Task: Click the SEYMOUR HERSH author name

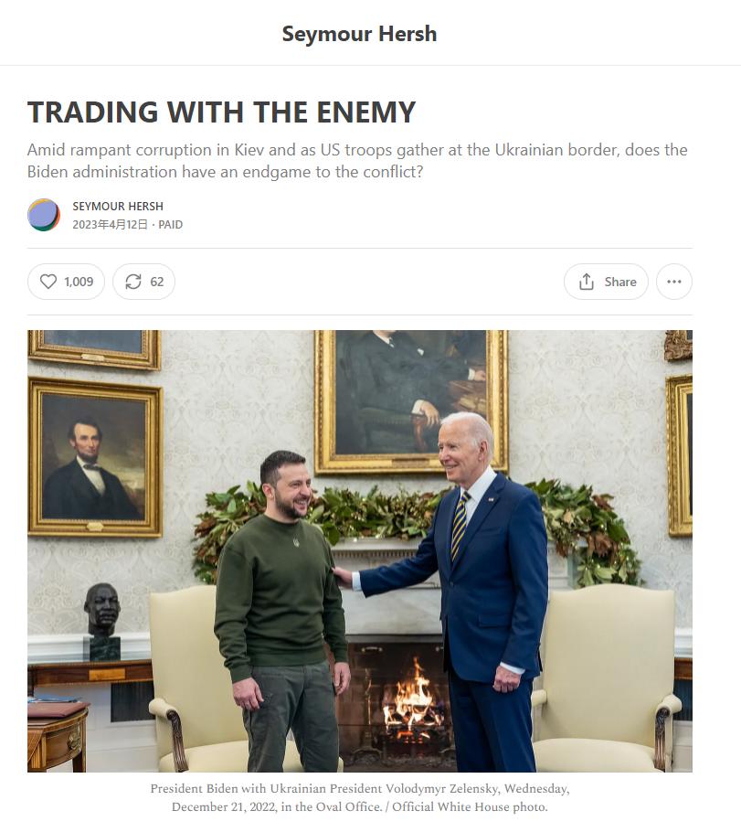Action: 118,206
